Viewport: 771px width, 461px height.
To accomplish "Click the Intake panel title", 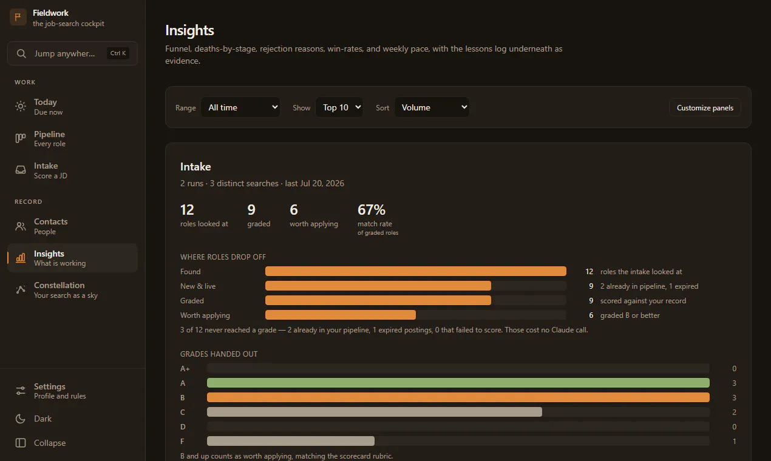I will 195,166.
